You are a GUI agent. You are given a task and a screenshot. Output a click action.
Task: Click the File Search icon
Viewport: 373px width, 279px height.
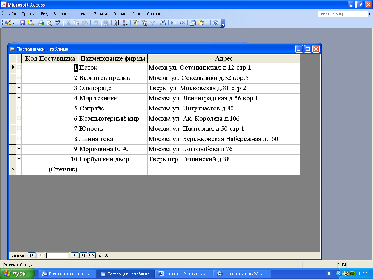click(x=31, y=23)
